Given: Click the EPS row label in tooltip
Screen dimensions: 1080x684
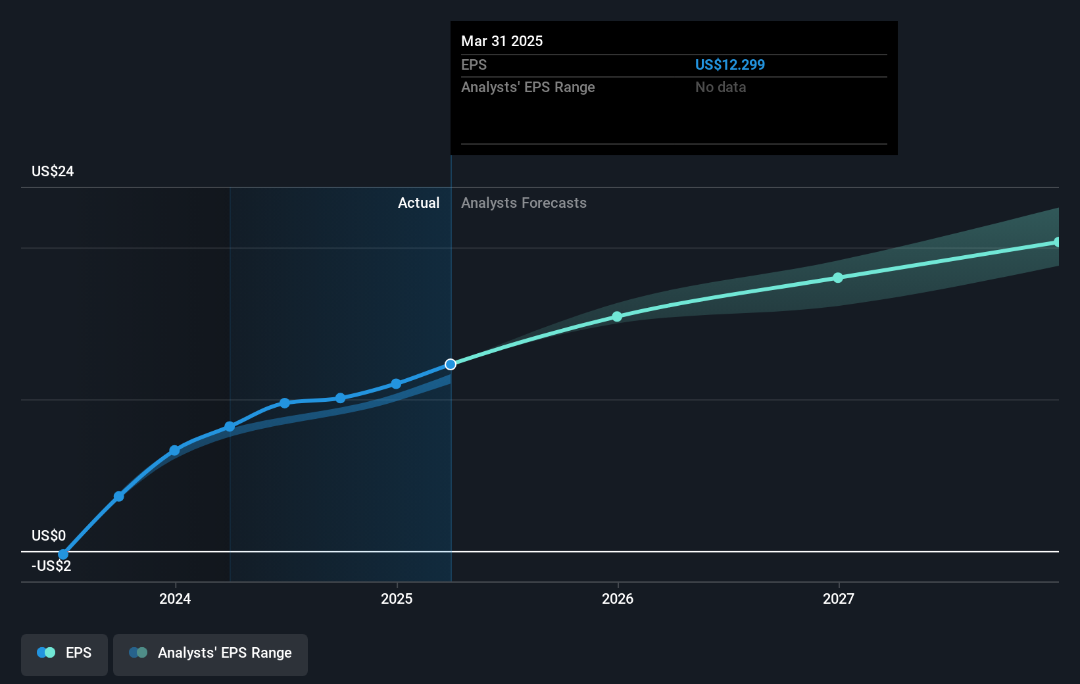Looking at the screenshot, I should click(x=474, y=64).
